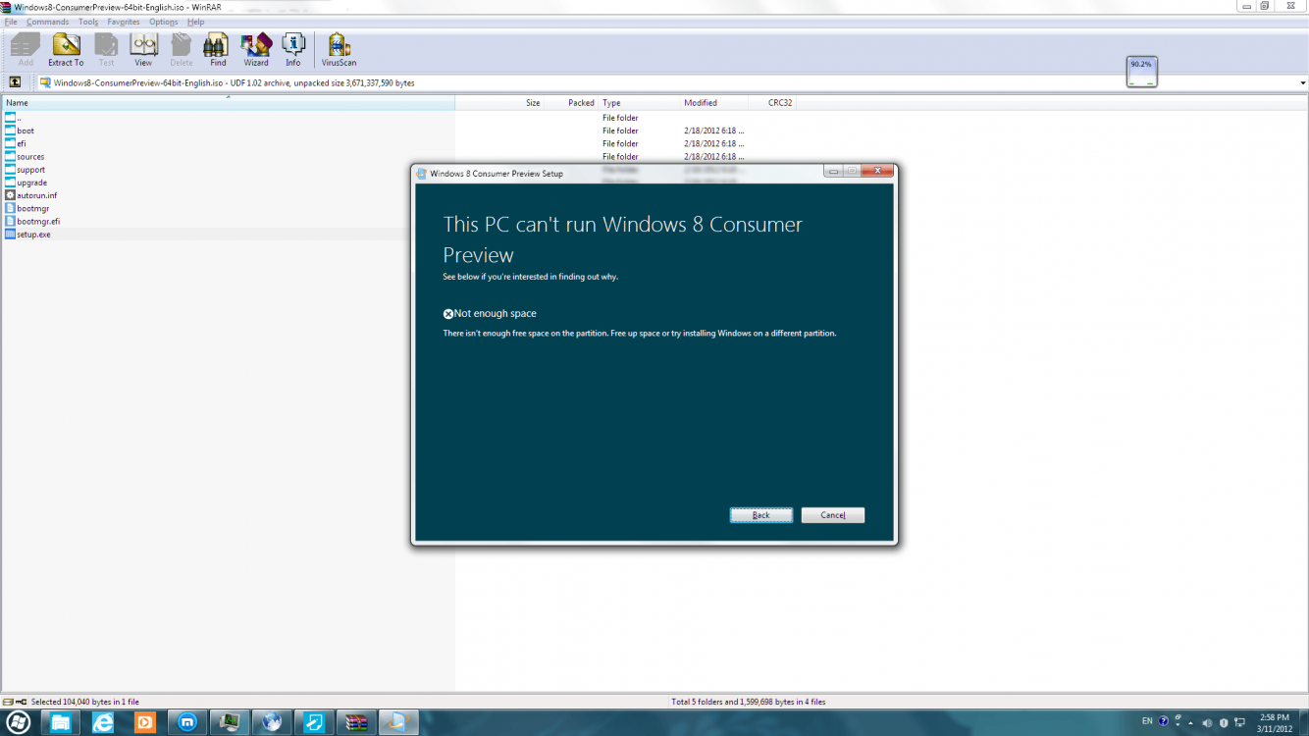Open the File menu
The image size is (1309, 736).
click(11, 22)
